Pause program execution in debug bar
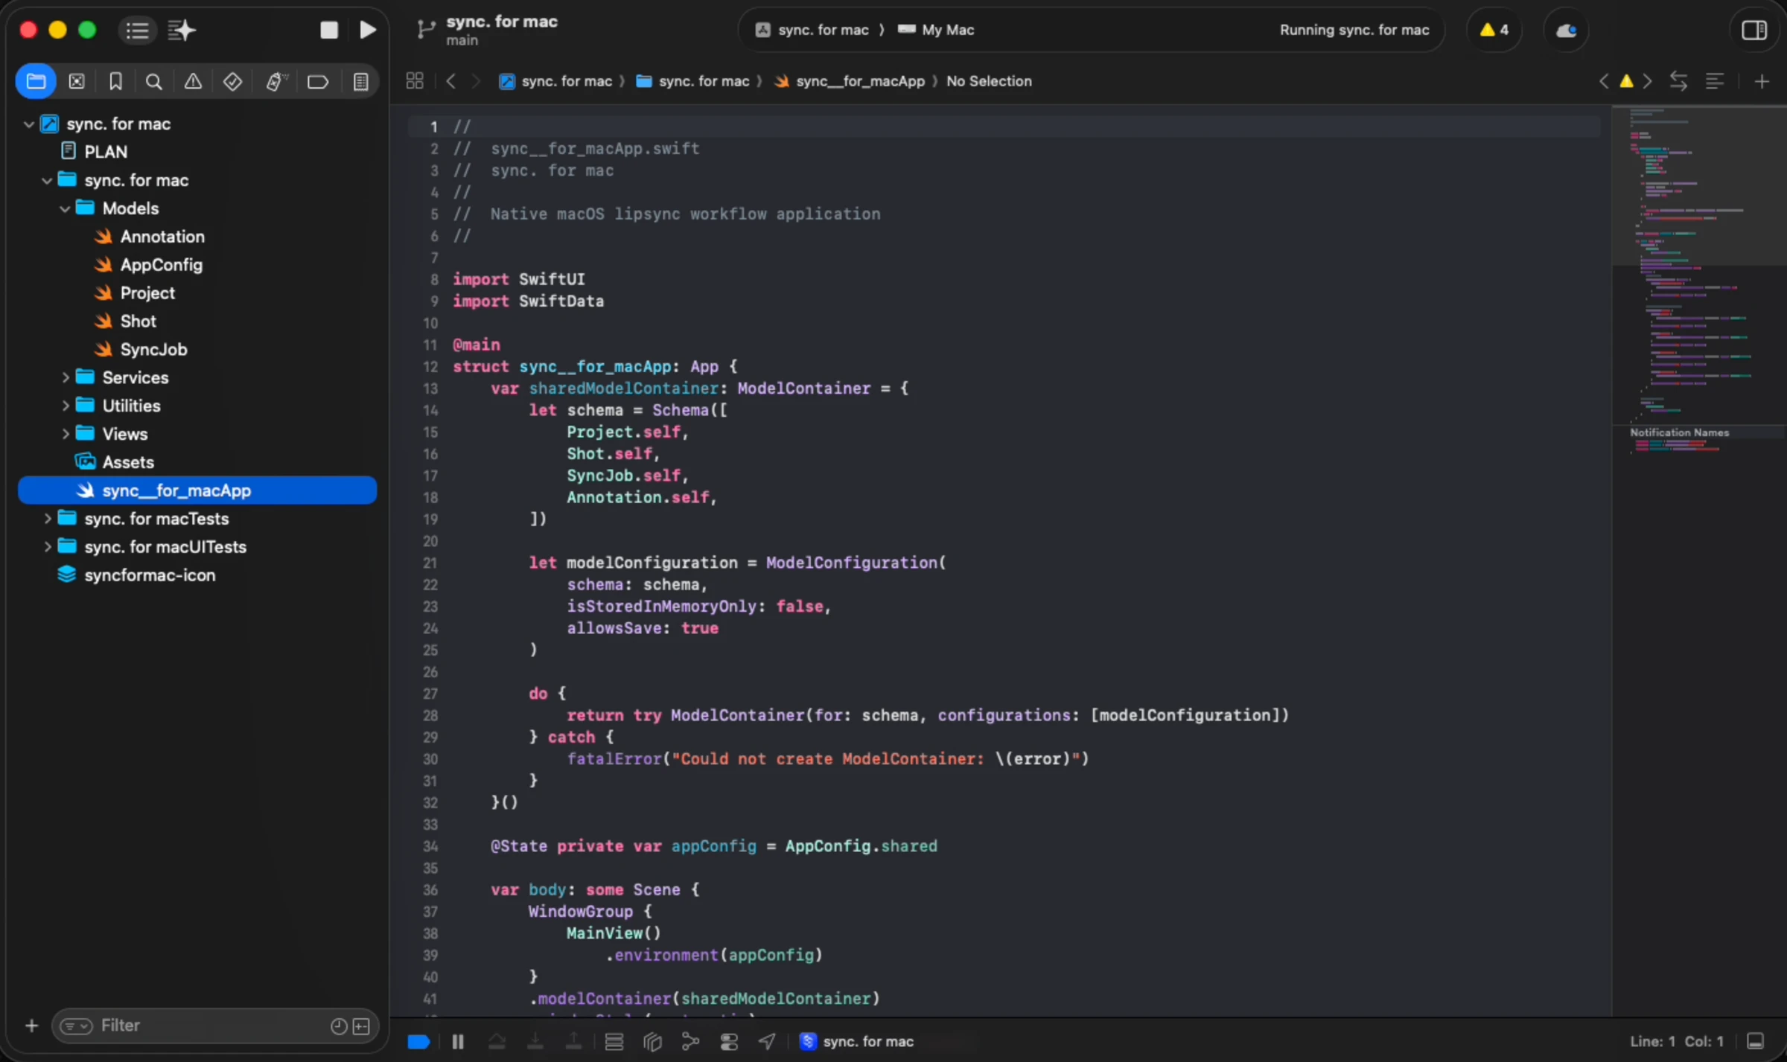 [x=458, y=1042]
